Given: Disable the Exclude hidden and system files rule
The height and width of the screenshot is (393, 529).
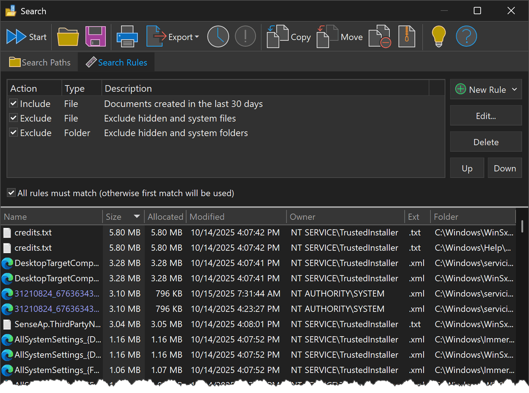Looking at the screenshot, I should pyautogui.click(x=13, y=118).
